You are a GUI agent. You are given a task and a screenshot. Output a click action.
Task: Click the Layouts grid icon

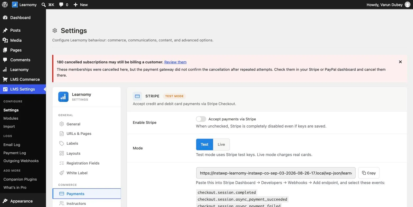pyautogui.click(x=62, y=153)
